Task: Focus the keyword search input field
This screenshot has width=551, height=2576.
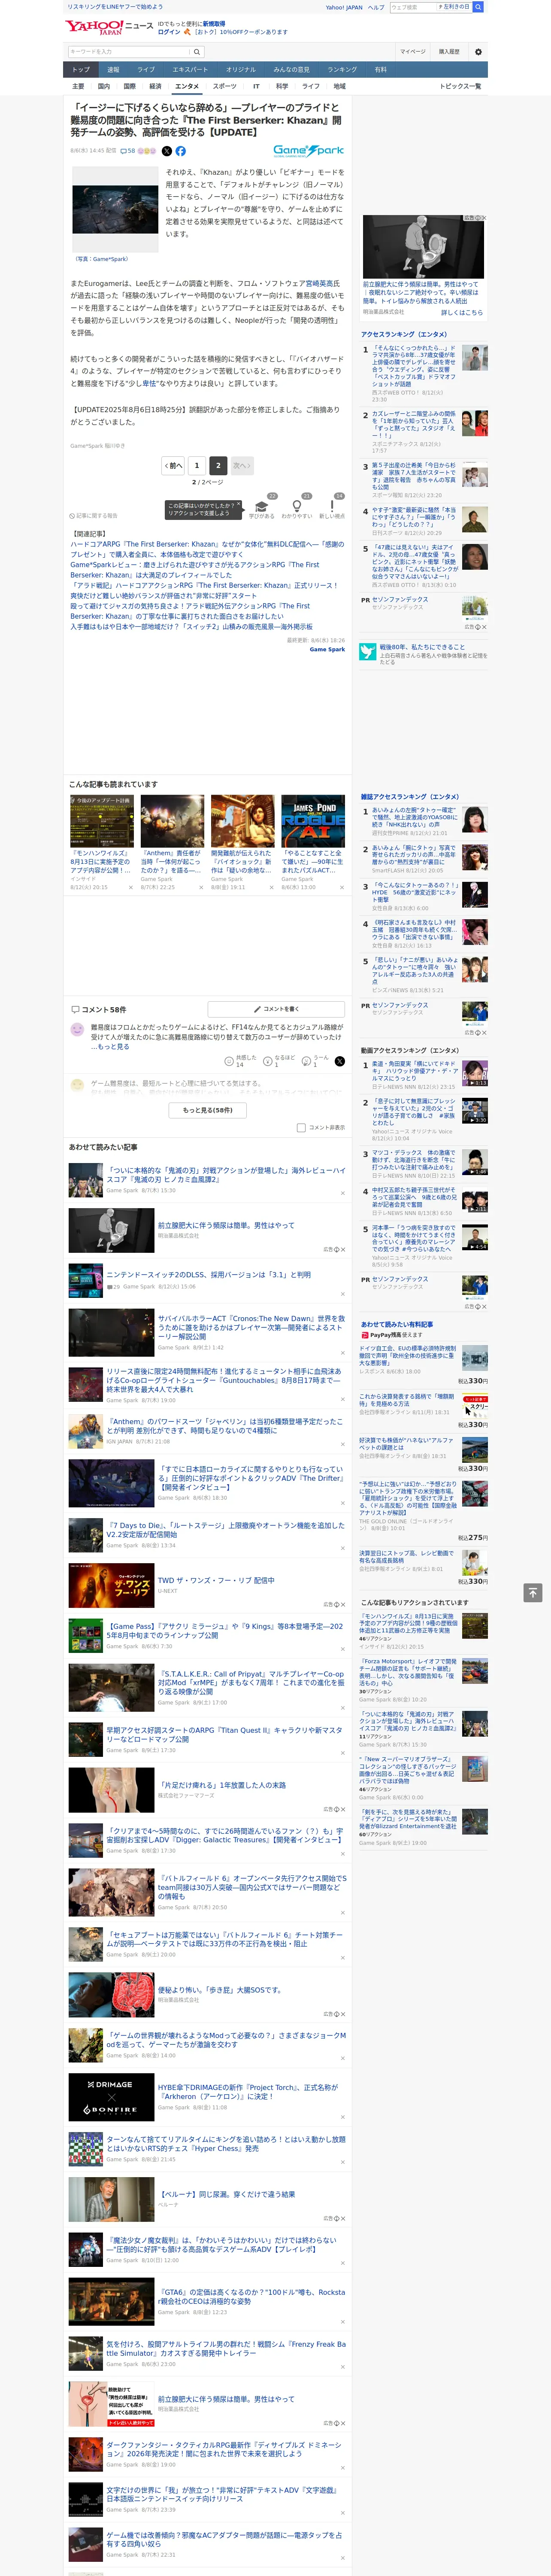Action: click(x=129, y=52)
